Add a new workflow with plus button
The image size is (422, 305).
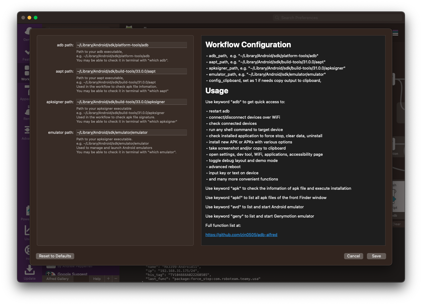[108, 279]
